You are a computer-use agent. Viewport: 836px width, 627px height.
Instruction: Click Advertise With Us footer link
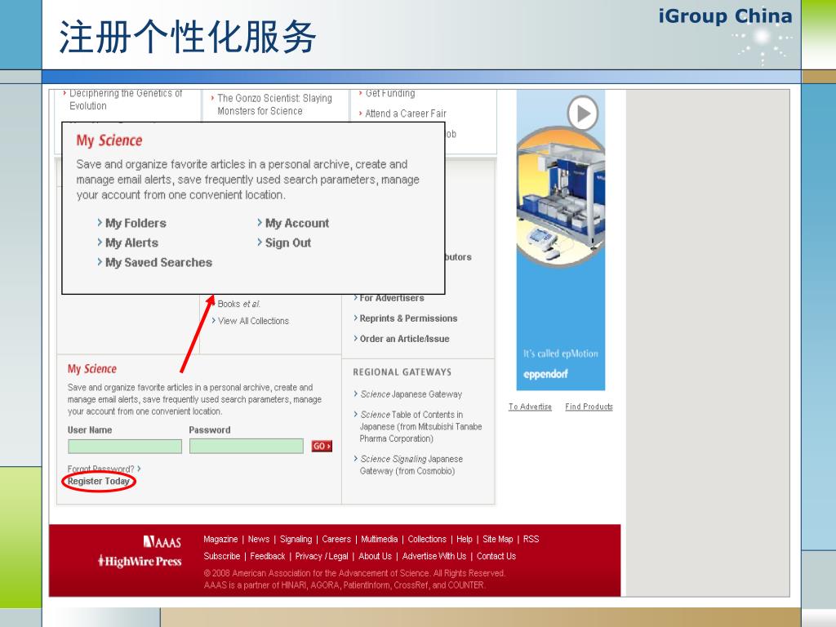pos(434,556)
